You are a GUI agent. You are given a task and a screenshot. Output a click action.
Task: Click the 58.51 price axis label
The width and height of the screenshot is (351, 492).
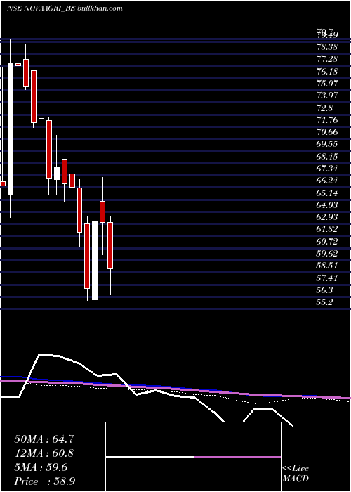[x=327, y=266]
